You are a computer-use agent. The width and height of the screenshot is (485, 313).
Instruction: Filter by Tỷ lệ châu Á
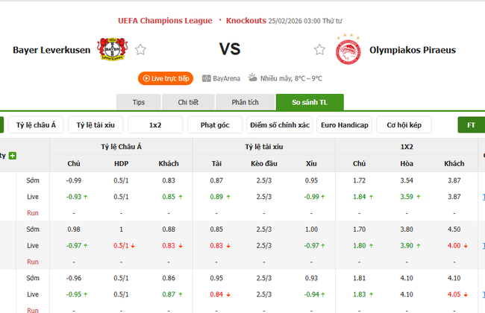coord(36,125)
